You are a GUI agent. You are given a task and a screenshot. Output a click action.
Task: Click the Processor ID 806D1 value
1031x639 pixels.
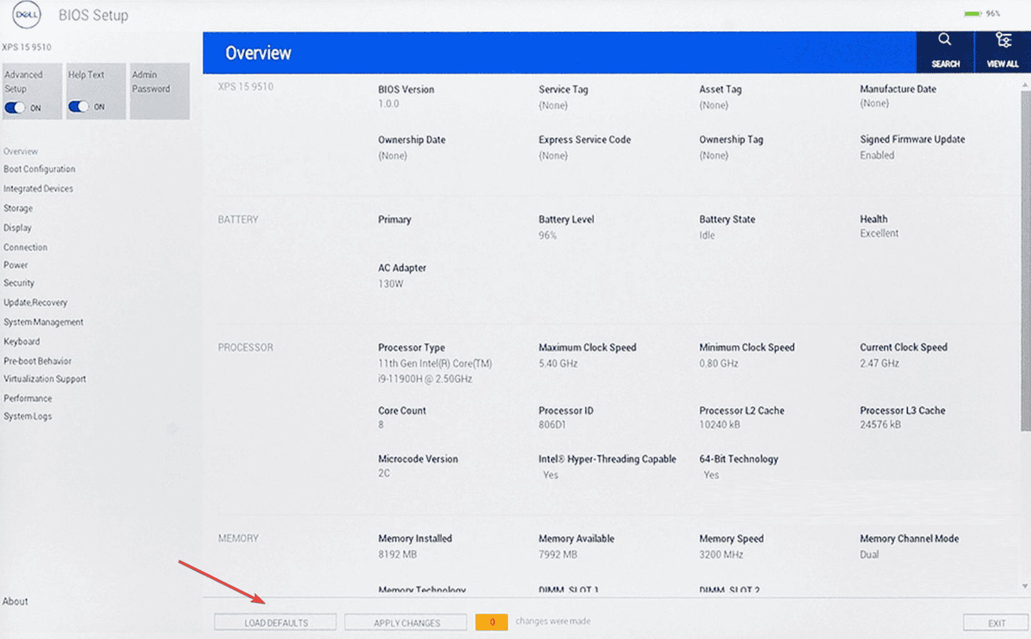(552, 425)
